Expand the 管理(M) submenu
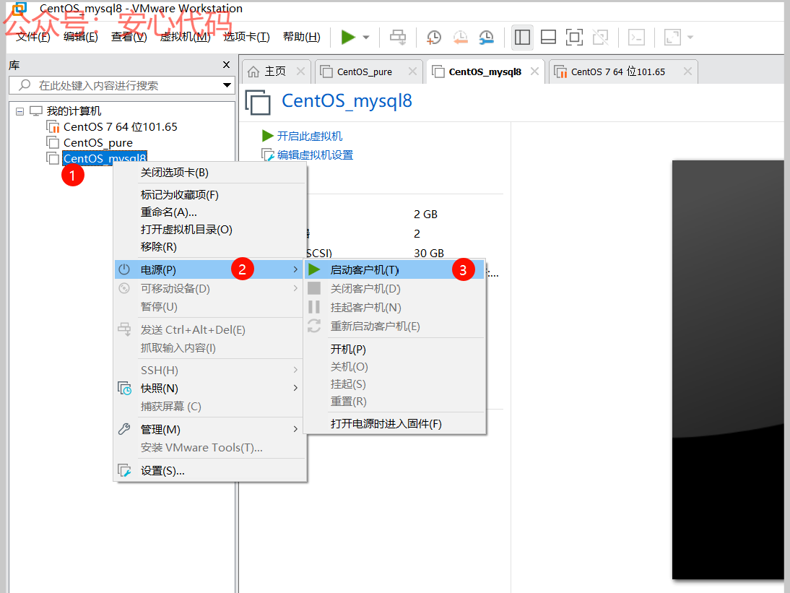Screen dimensions: 790x593 click(x=209, y=429)
